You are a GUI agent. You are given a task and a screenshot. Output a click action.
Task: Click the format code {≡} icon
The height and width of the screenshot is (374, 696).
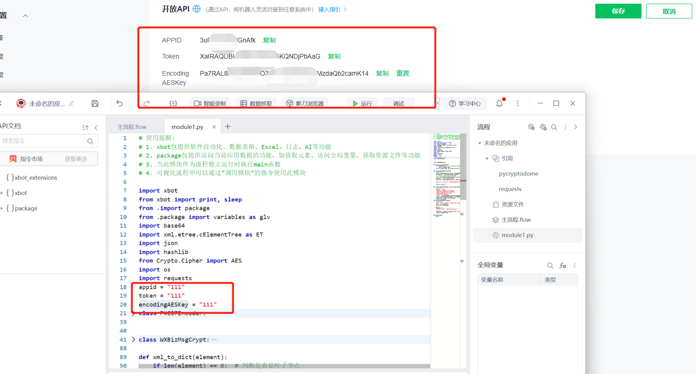coord(173,103)
